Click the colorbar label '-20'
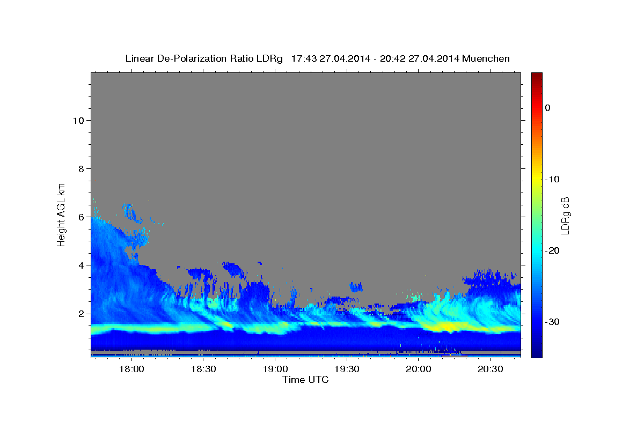The image size is (644, 429). click(x=552, y=250)
